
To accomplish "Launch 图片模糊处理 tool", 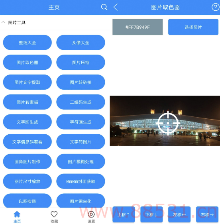I will pos(81,161).
